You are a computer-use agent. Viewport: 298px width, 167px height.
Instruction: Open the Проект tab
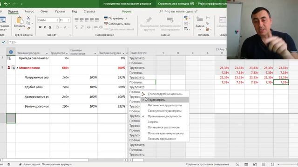(x=60, y=11)
